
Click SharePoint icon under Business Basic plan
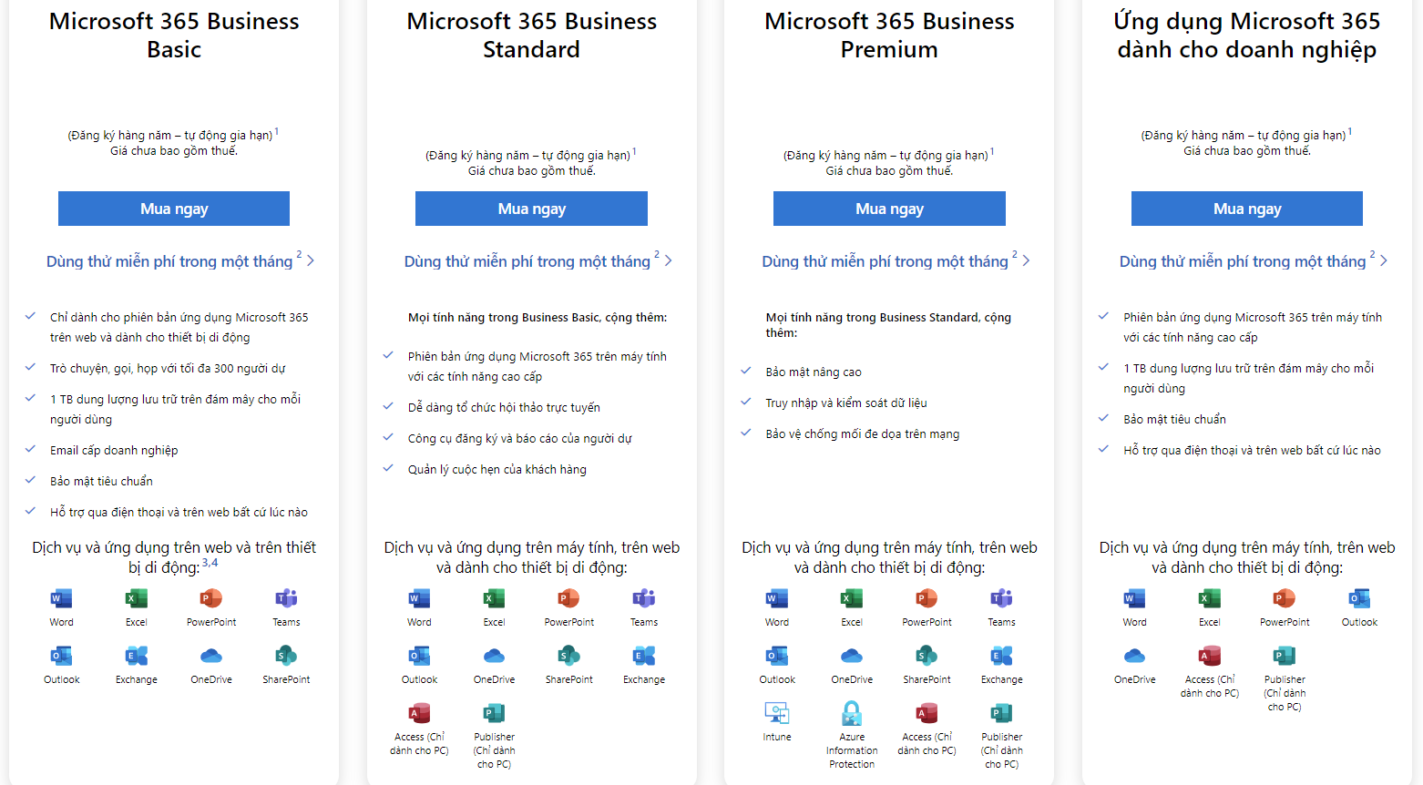pos(286,656)
